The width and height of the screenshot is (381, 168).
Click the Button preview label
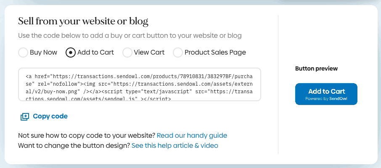point(316,68)
